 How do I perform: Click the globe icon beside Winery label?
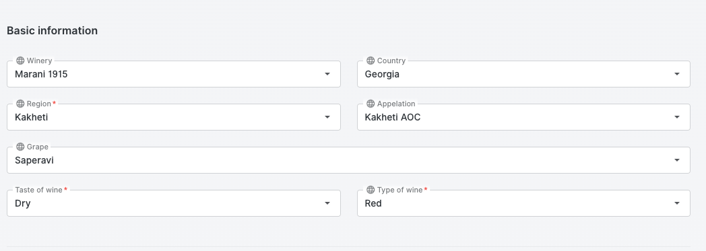point(20,61)
